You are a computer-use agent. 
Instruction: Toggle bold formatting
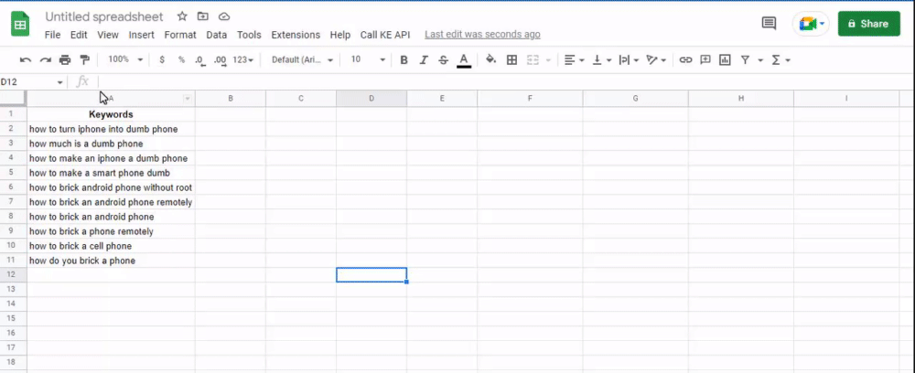[x=404, y=60]
